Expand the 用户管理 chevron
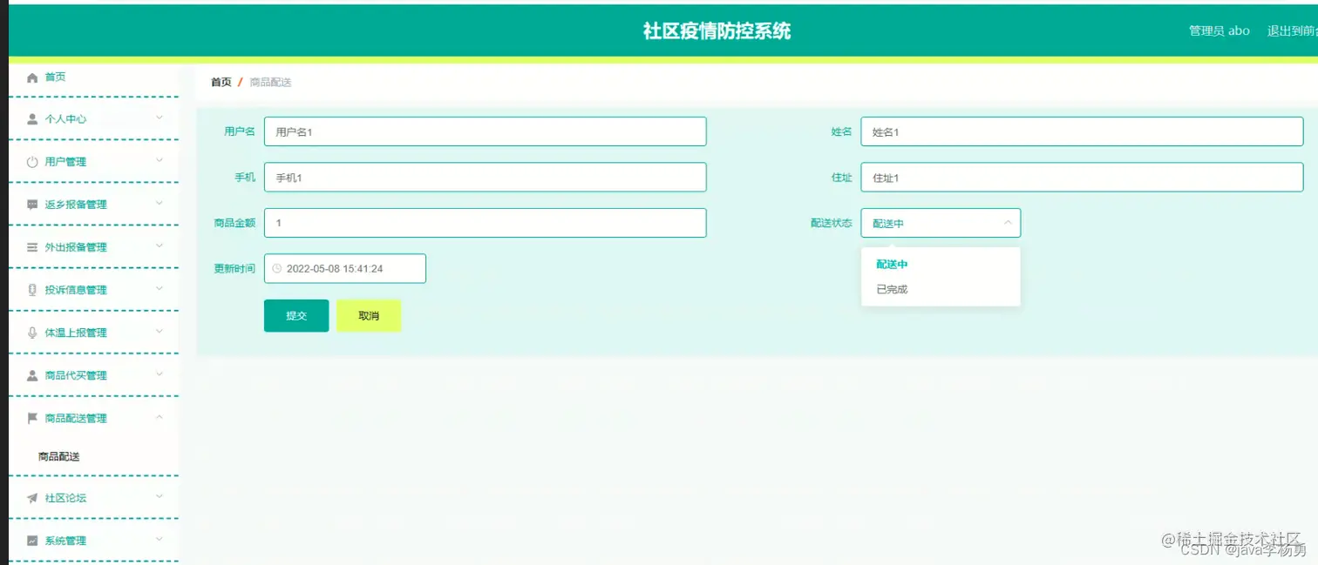This screenshot has width=1318, height=565. pos(160,160)
